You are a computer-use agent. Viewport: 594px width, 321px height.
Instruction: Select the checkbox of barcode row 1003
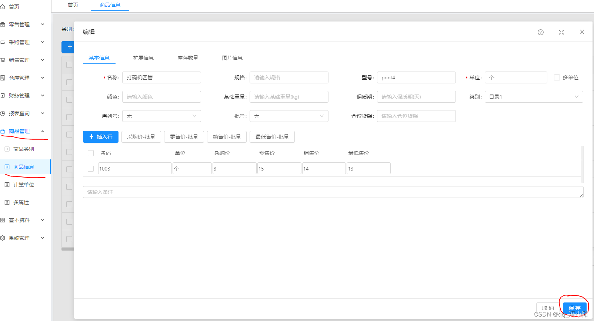click(x=91, y=169)
